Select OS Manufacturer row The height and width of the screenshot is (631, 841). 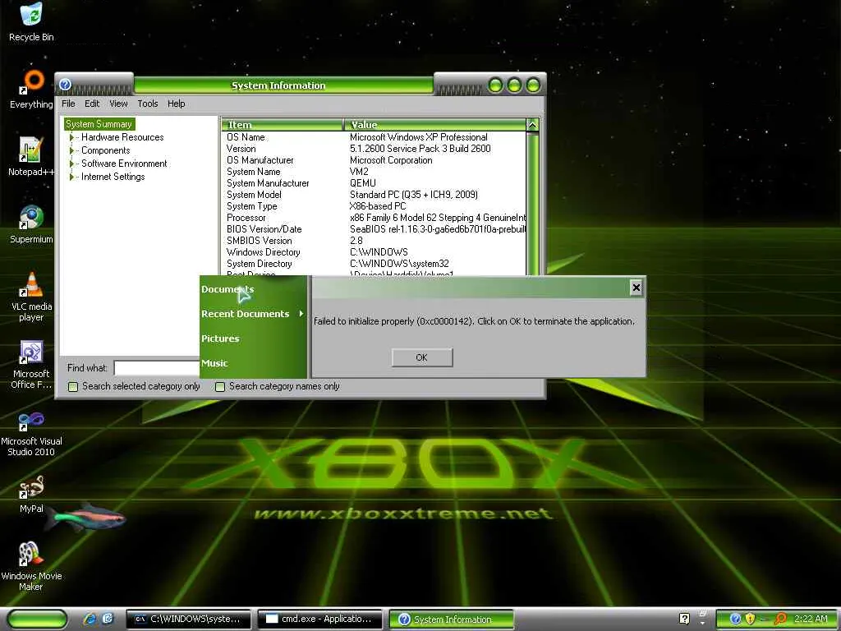click(374, 160)
